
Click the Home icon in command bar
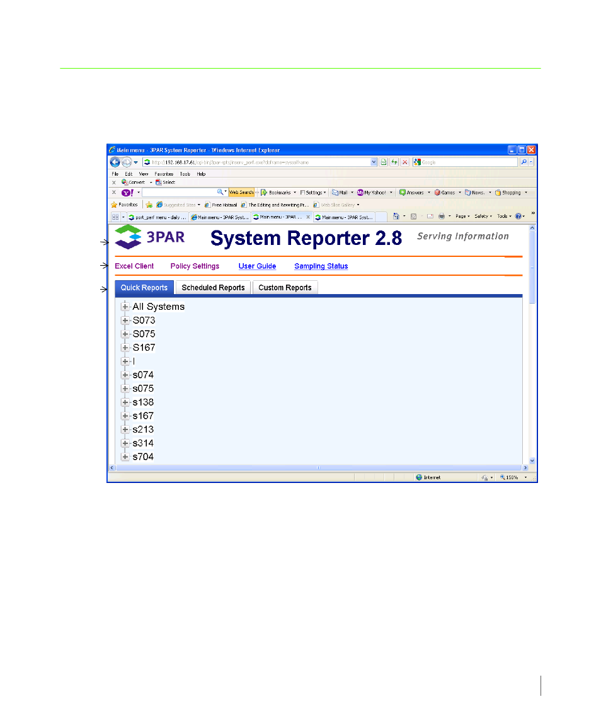click(x=396, y=216)
